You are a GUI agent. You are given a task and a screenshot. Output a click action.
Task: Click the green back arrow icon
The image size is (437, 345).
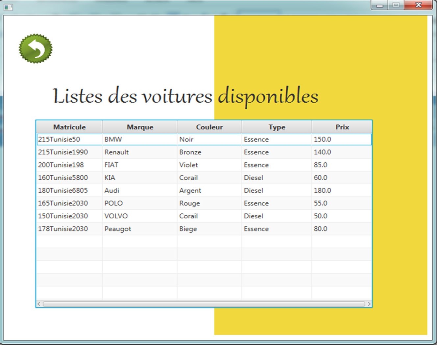click(x=36, y=48)
